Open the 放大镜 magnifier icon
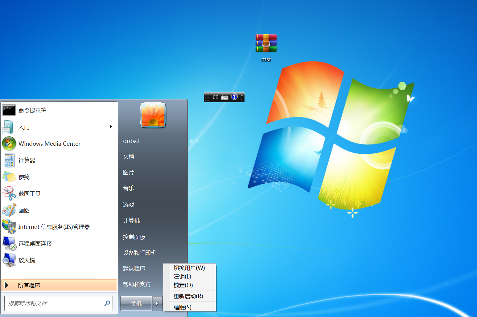Screen dimensions: 477x317 click(9, 260)
